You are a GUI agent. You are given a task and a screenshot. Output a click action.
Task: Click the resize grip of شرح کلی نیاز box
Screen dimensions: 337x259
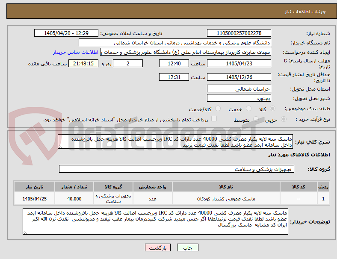[60, 147]
